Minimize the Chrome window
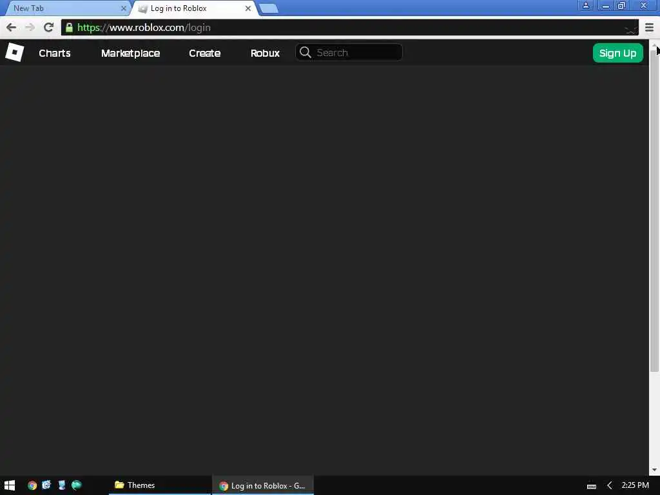 (x=605, y=6)
